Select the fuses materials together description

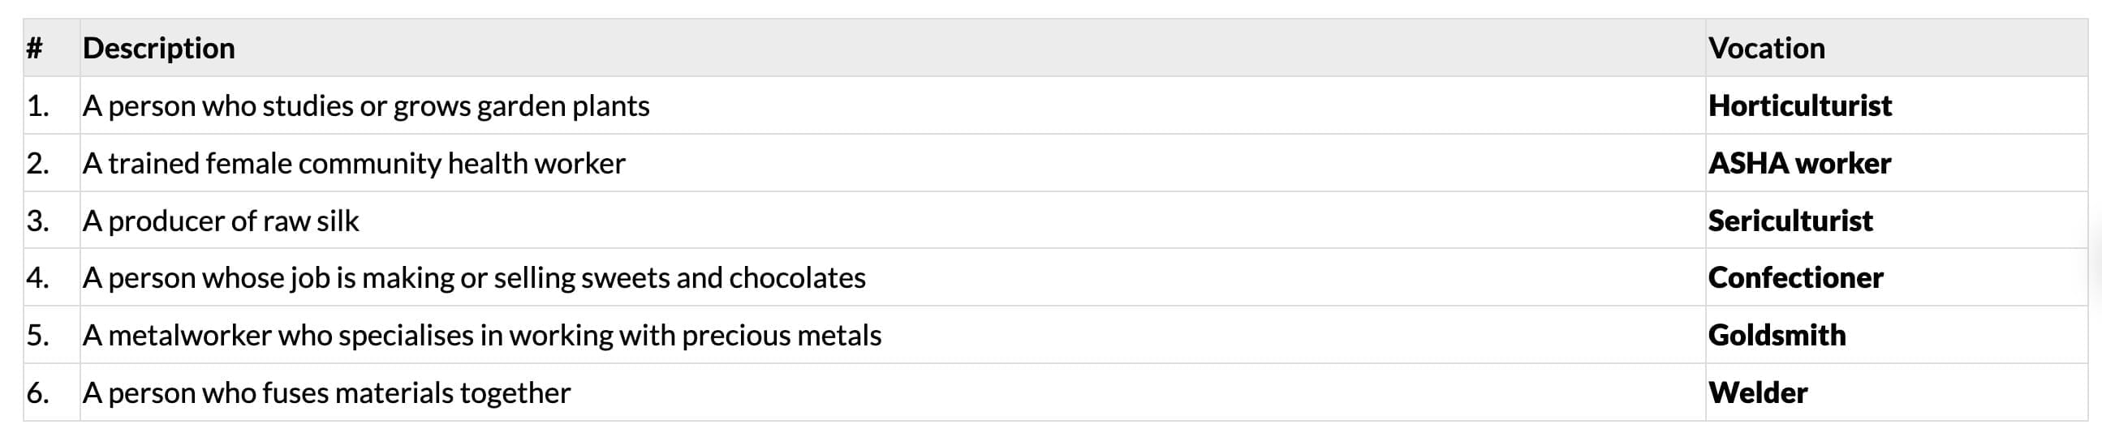point(326,393)
